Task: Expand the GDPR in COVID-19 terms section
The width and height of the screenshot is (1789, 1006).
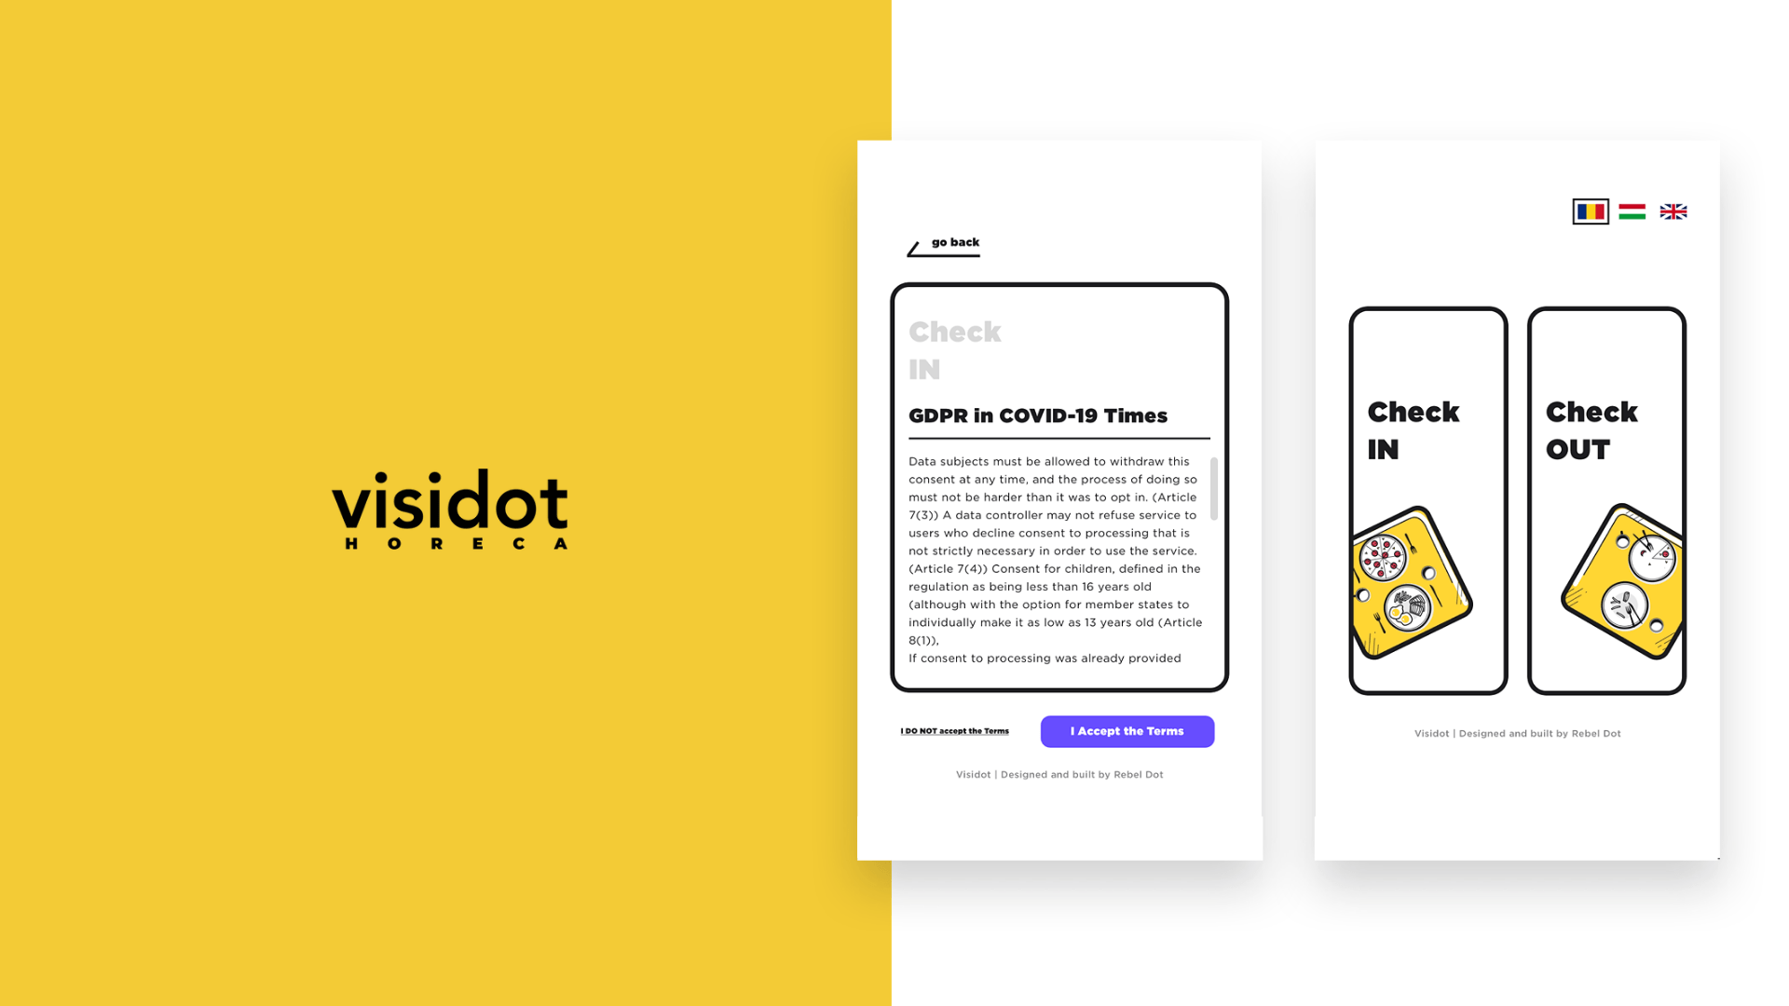Action: click(x=1038, y=415)
